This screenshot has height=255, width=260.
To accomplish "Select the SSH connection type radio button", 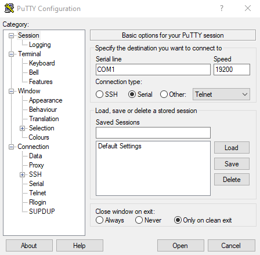I will (x=99, y=94).
